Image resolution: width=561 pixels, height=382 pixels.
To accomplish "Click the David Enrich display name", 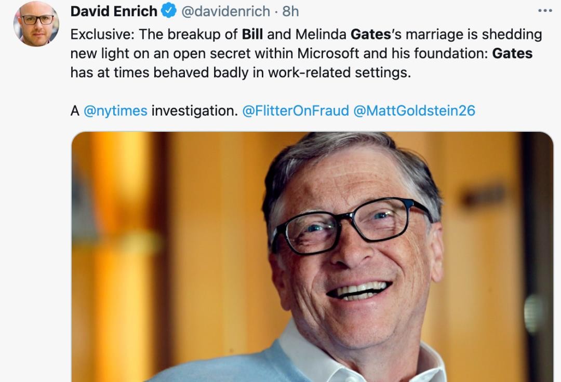I will click(x=114, y=11).
